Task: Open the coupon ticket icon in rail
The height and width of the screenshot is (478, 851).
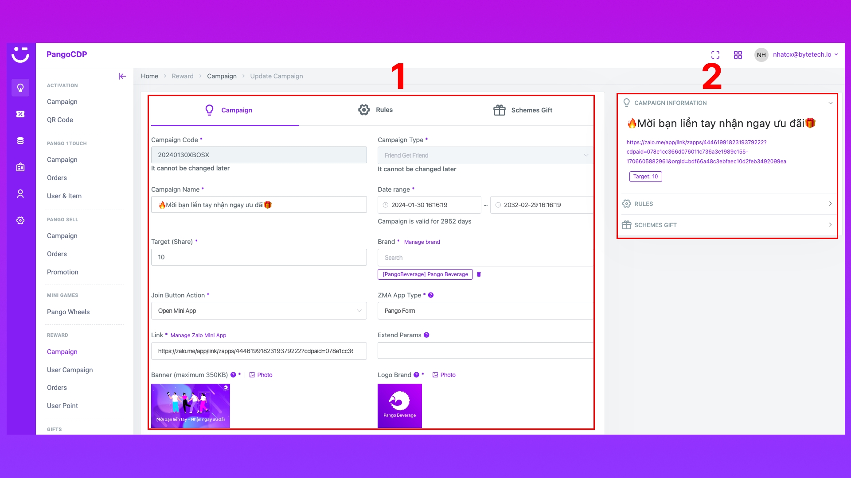Action: pos(20,114)
